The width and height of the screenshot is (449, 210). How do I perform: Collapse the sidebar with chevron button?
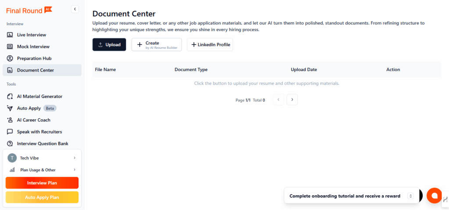click(x=75, y=9)
